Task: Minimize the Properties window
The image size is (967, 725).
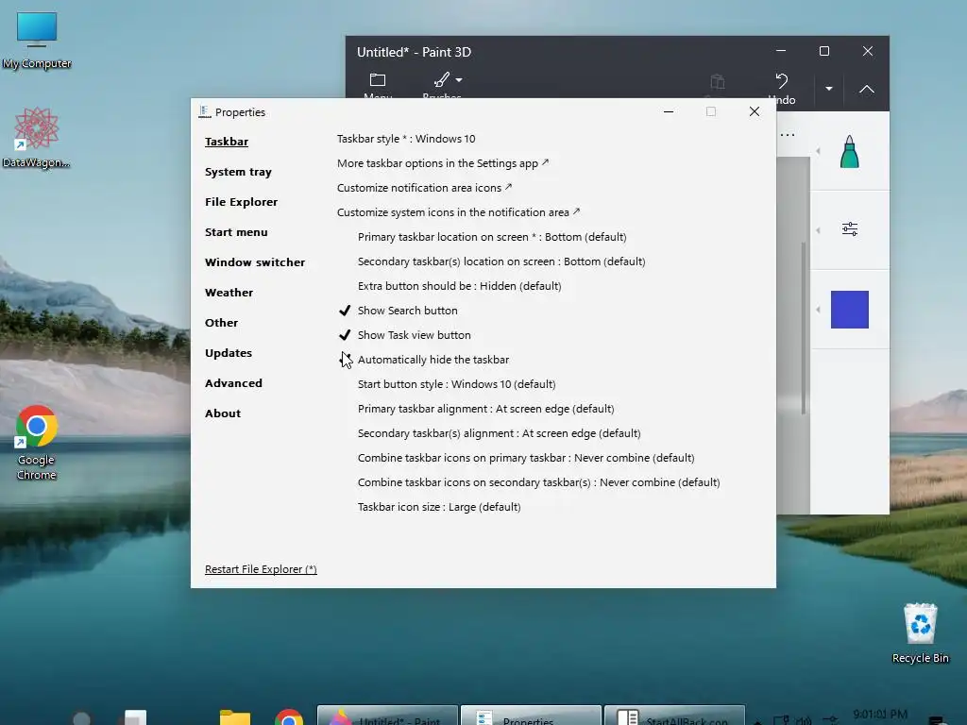Action: pos(669,111)
